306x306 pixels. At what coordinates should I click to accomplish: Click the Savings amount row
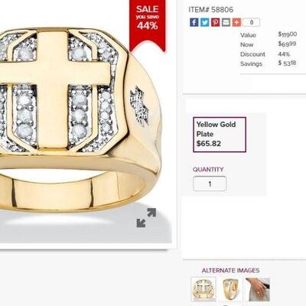coord(269,63)
